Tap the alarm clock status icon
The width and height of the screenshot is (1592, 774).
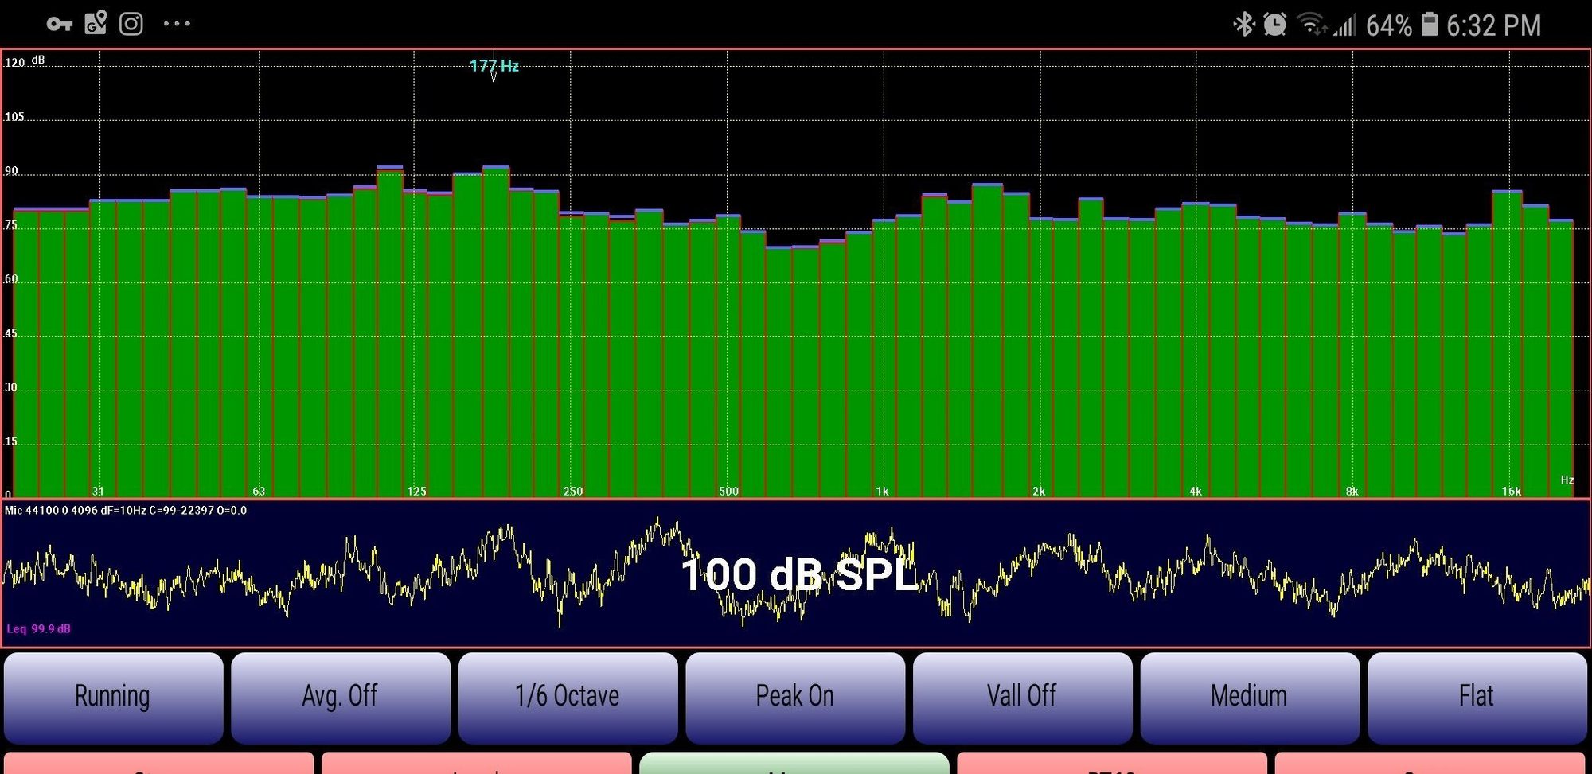[x=1275, y=25]
